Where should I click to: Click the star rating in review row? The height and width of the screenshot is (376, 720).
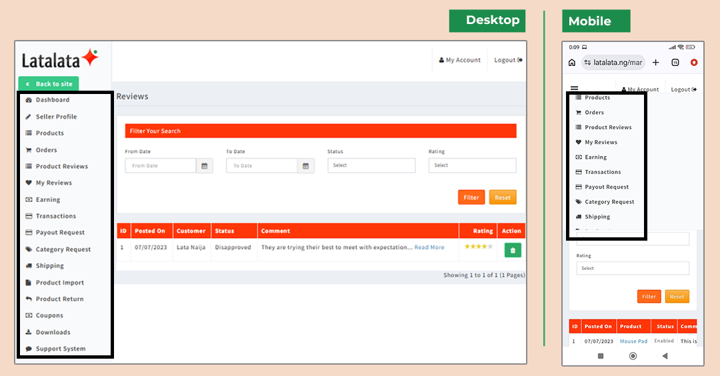tap(479, 247)
